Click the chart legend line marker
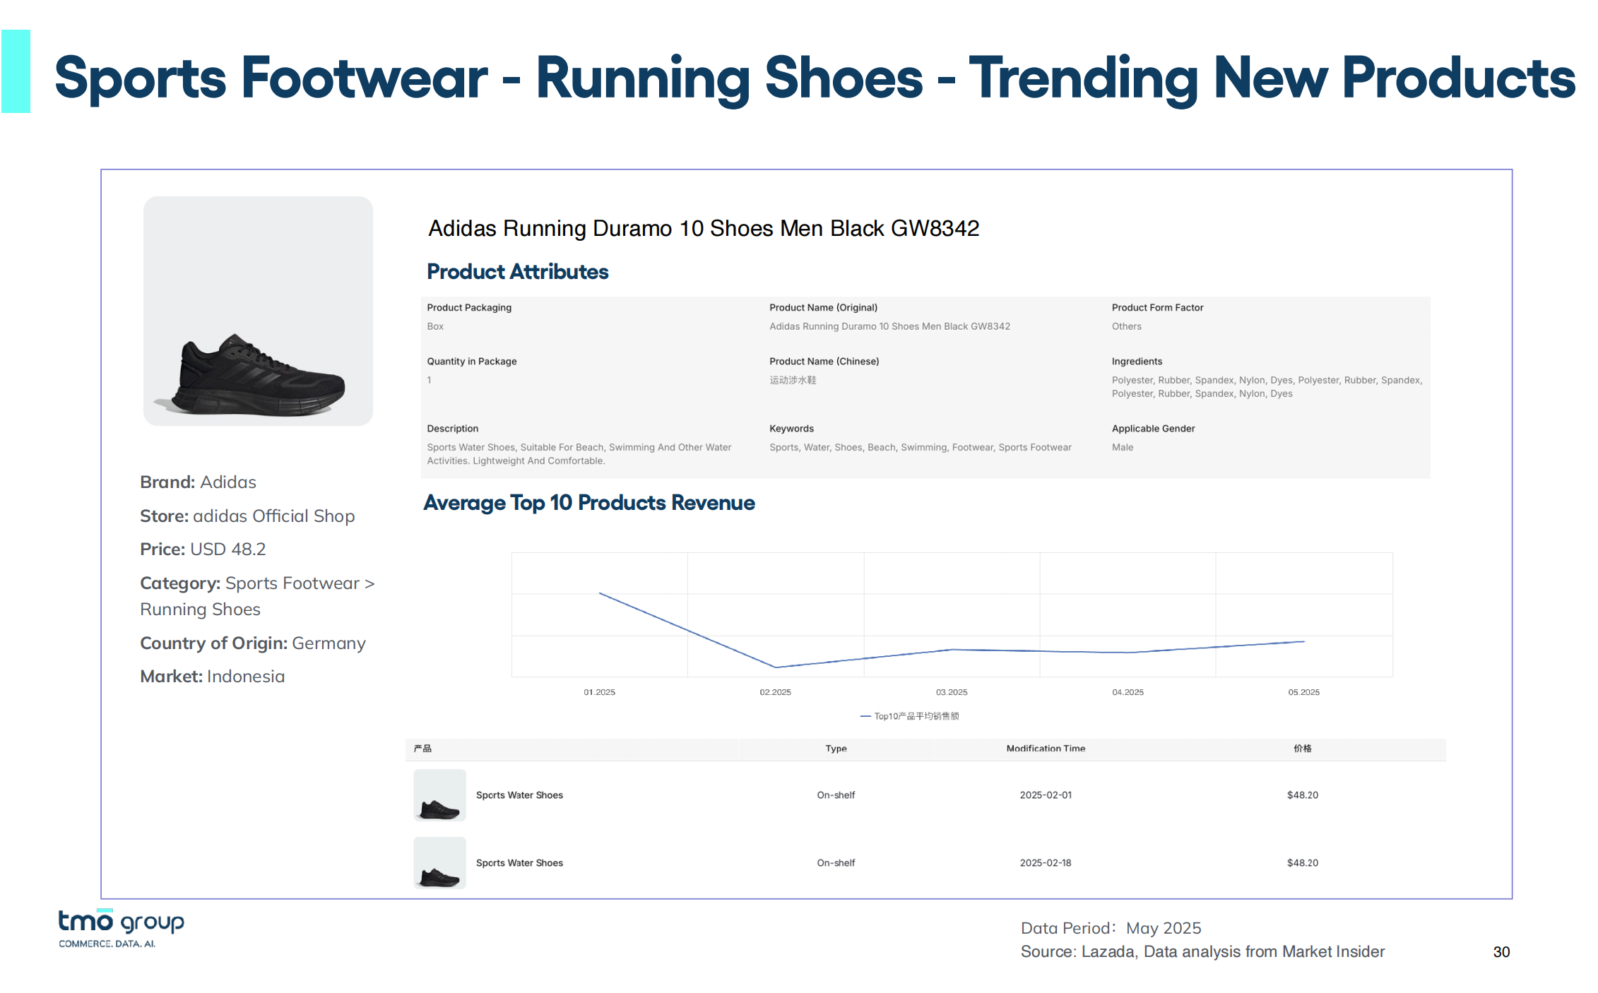 pos(865,716)
